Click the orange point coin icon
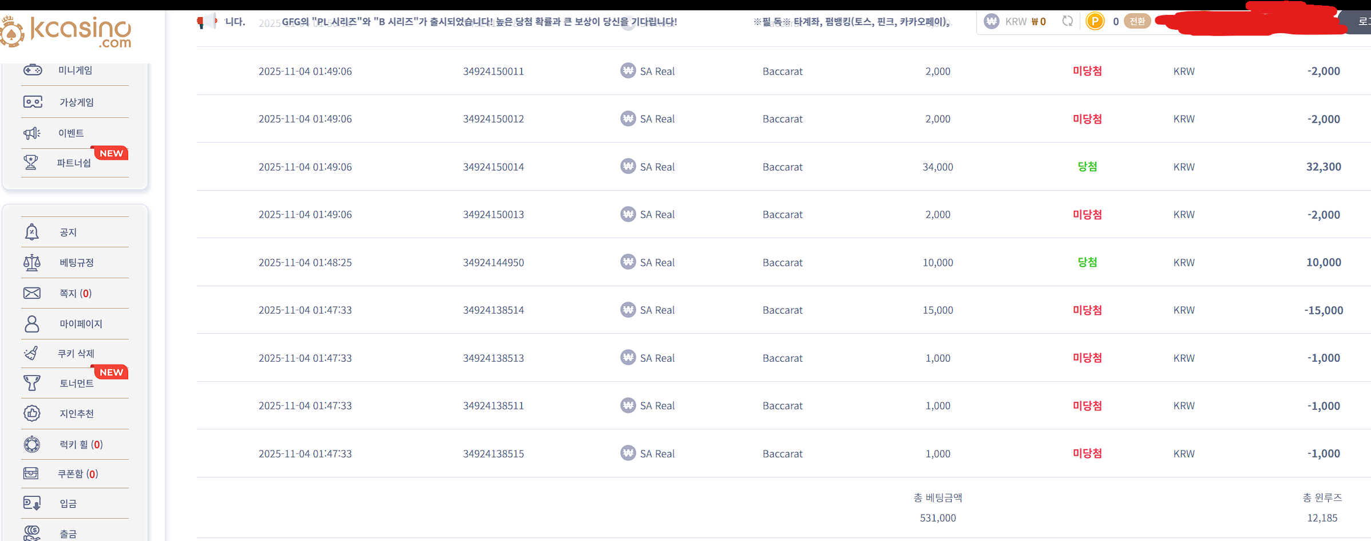Screen dimensions: 1371x541 point(1095,22)
